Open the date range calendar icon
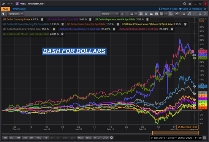This screenshot has width=209, height=142. (x=204, y=138)
